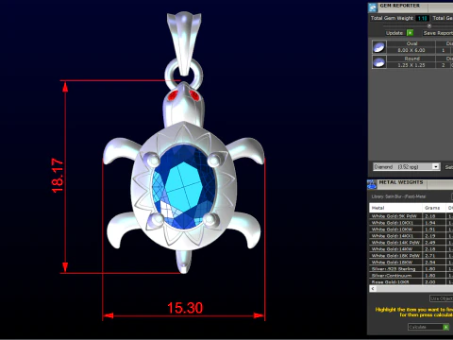
Task: Select the Rose Gold 10KR row
Action: pyautogui.click(x=411, y=282)
